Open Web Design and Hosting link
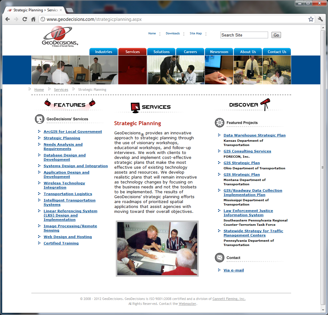Screen dimensions: 328x315 click(68, 237)
